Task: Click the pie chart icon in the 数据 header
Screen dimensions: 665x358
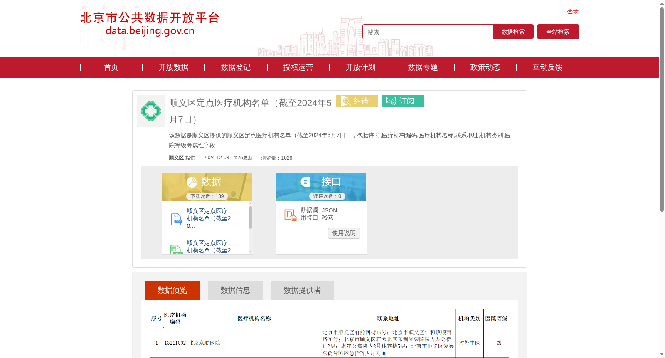Action: tap(192, 182)
